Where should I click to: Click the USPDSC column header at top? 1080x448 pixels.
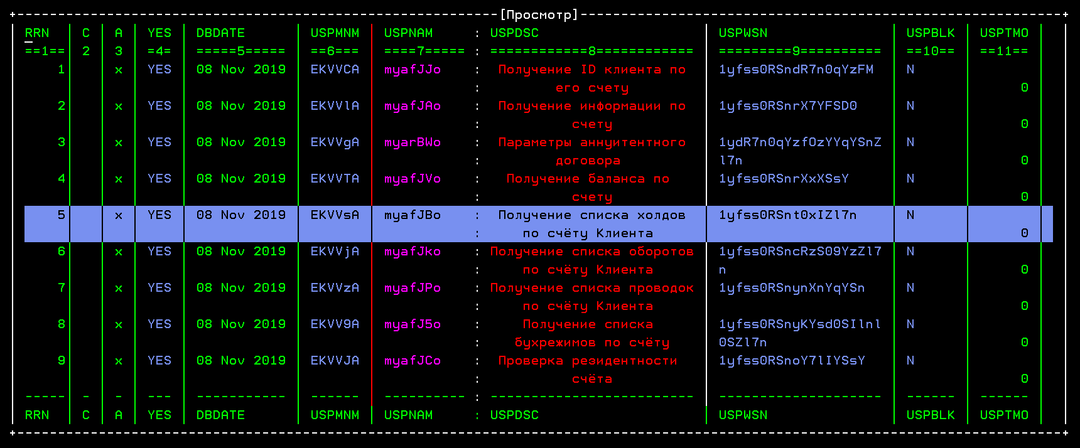pos(514,33)
